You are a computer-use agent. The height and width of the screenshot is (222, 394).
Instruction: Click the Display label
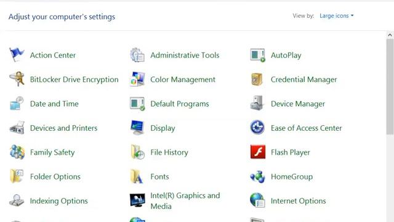coord(163,128)
